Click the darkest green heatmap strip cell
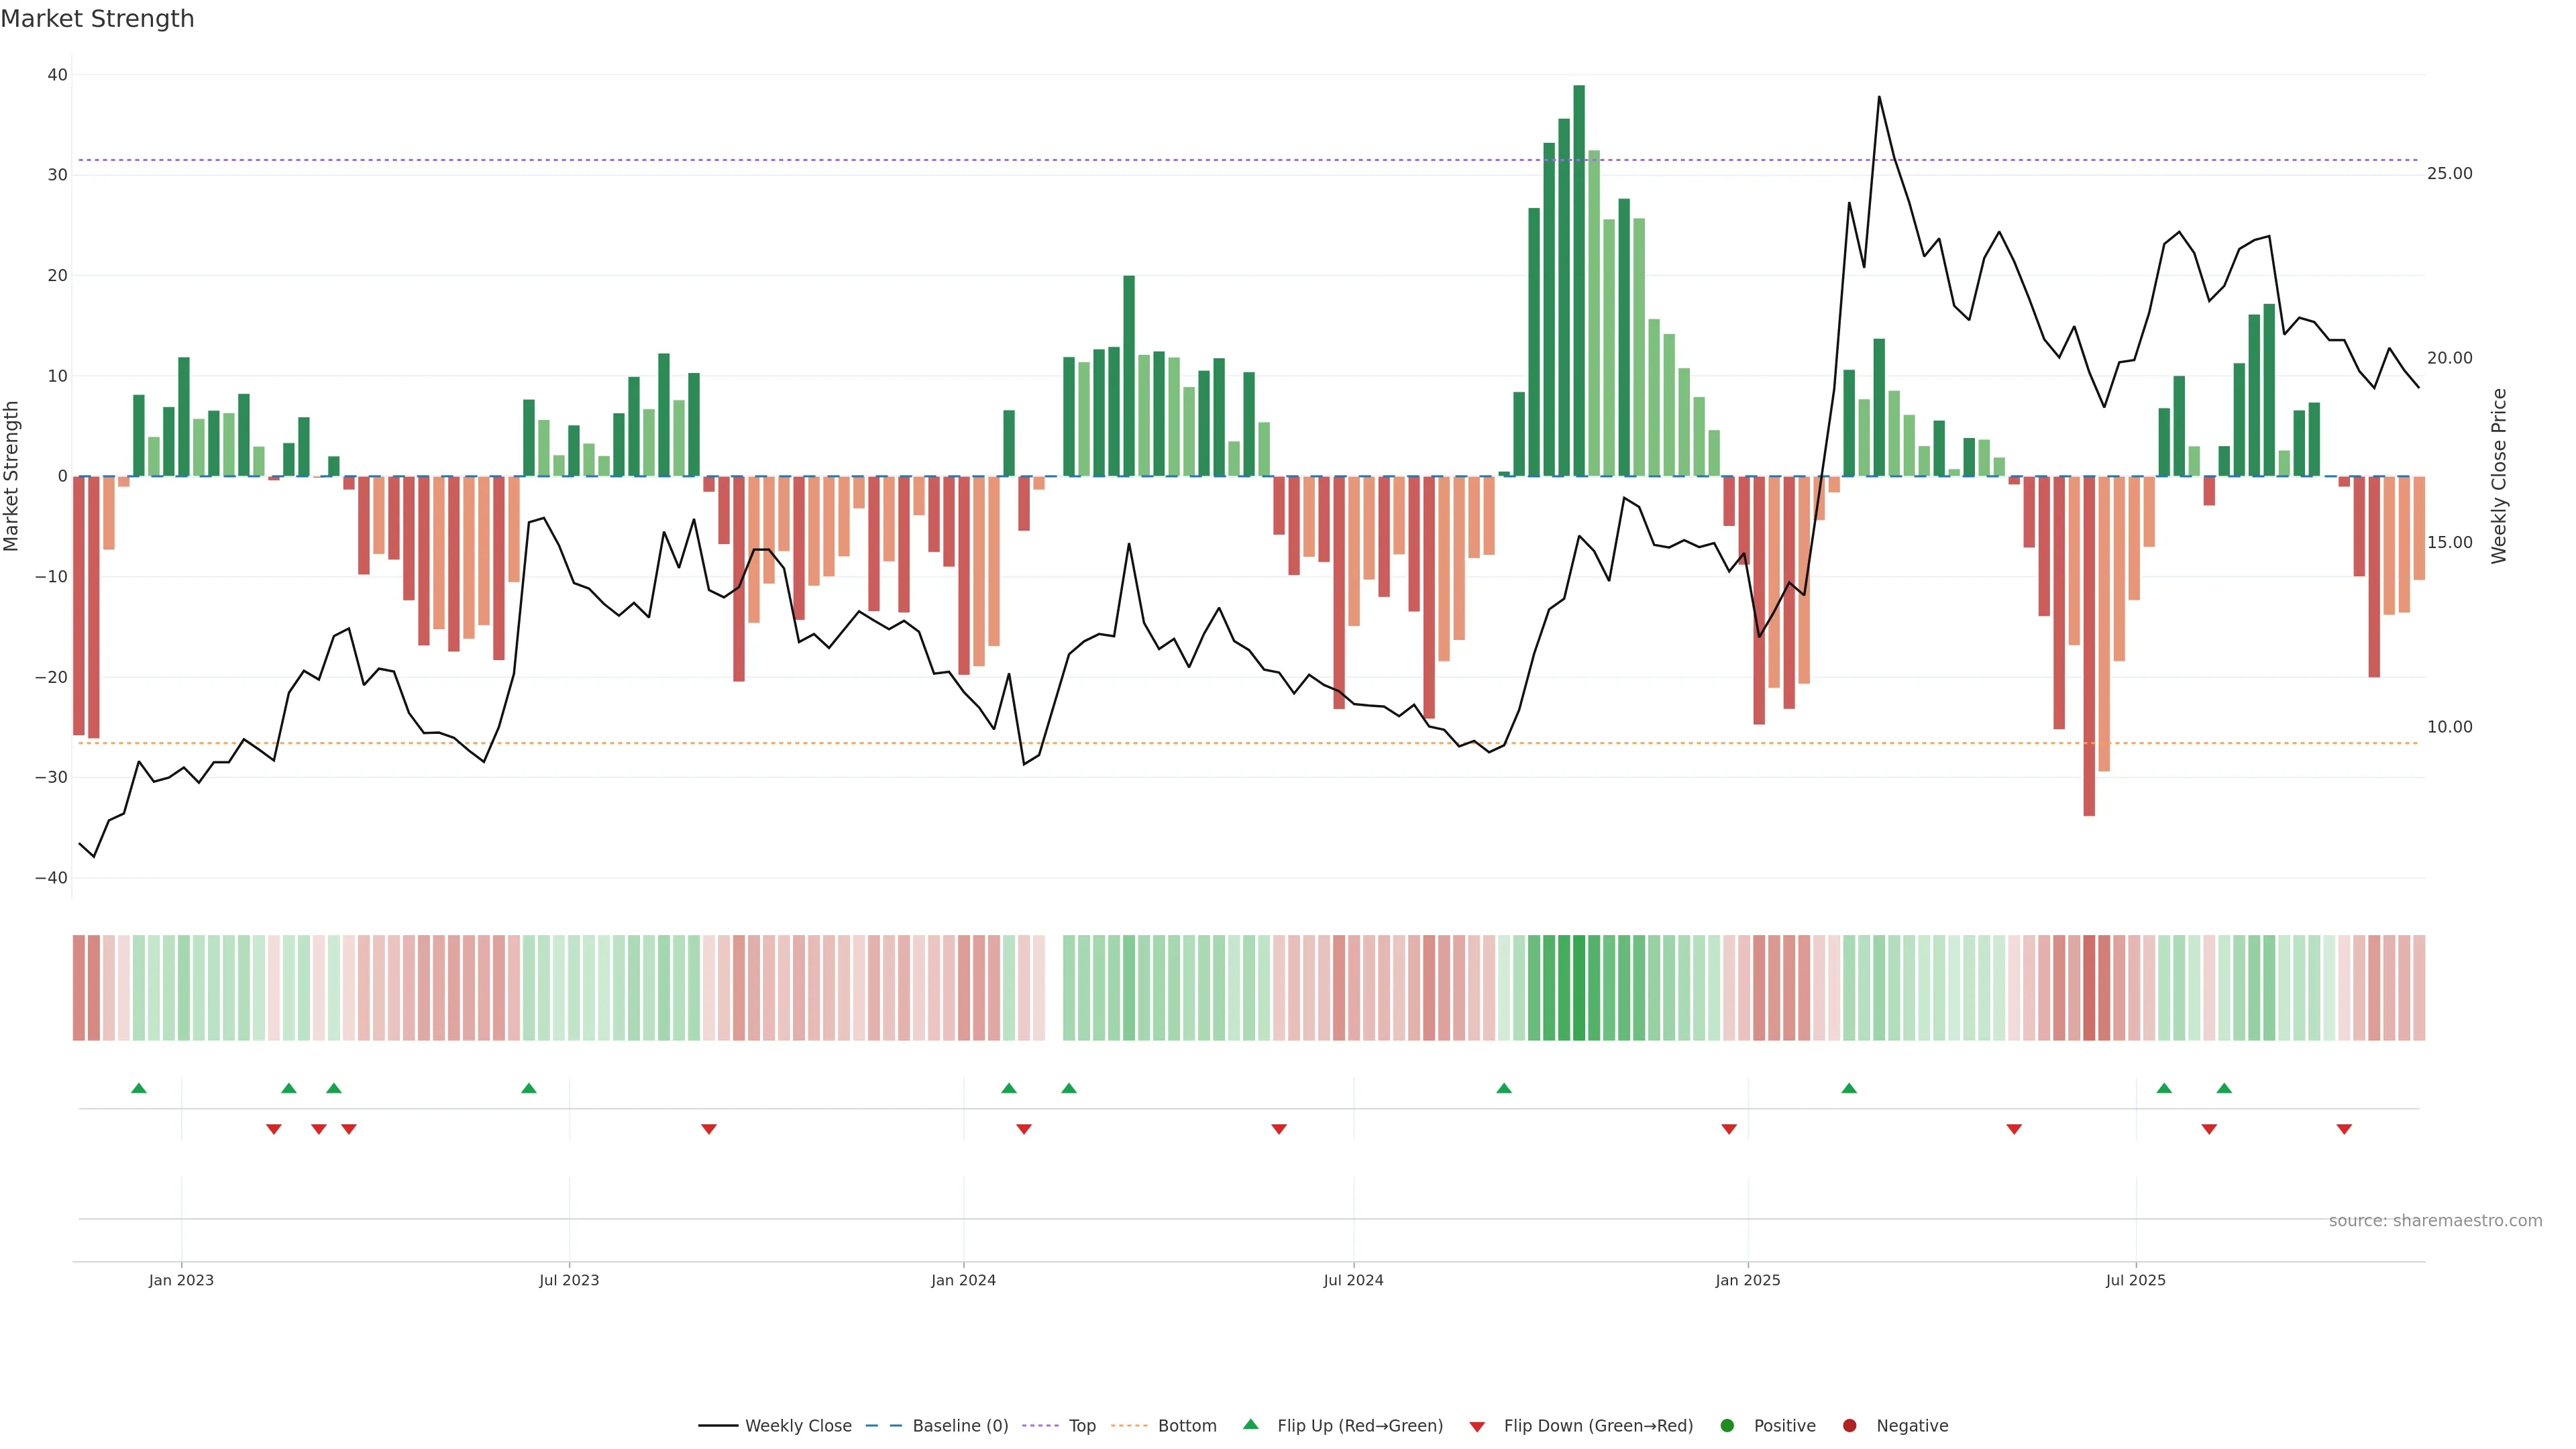 pos(1579,987)
